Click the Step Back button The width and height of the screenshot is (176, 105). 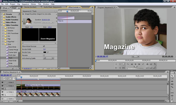click(132, 64)
